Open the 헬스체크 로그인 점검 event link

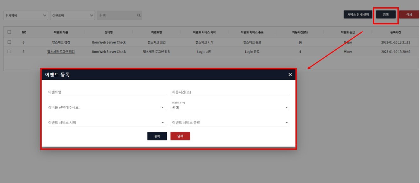click(x=61, y=52)
